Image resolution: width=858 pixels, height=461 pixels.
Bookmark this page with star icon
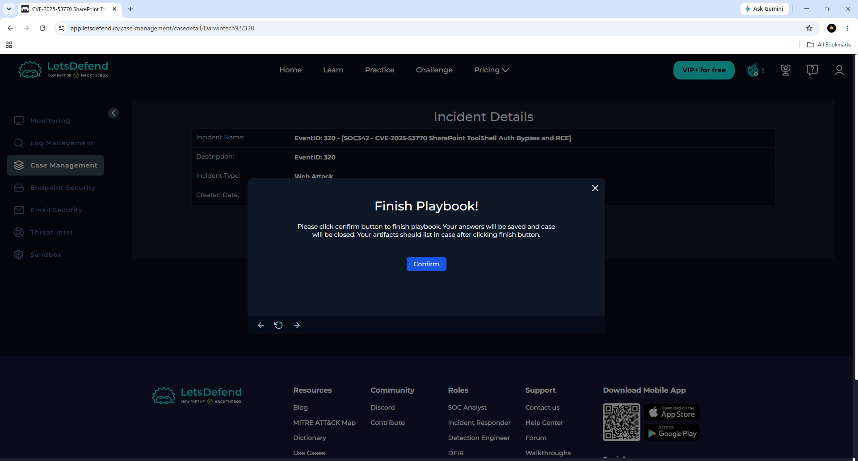coord(809,28)
